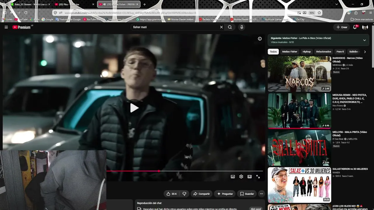Seek using the video progress bar
This screenshot has height=210, width=374.
click(x=185, y=171)
